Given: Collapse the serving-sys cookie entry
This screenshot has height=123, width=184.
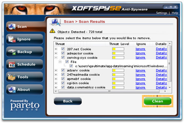Looking at the screenshot, I should 56,58.
